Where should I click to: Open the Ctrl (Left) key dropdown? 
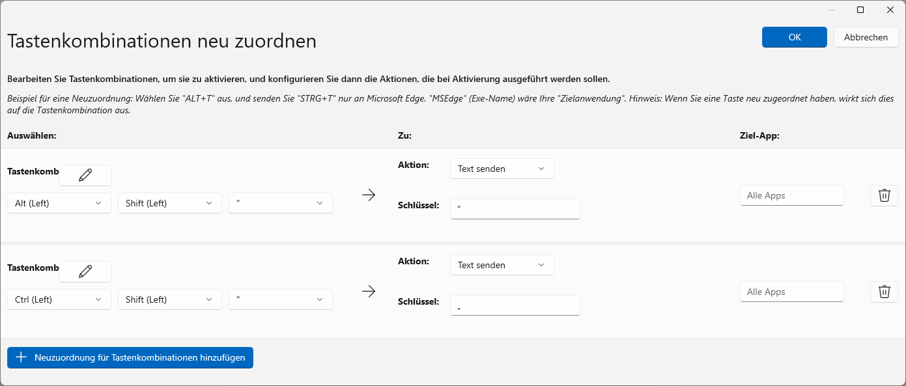point(59,299)
